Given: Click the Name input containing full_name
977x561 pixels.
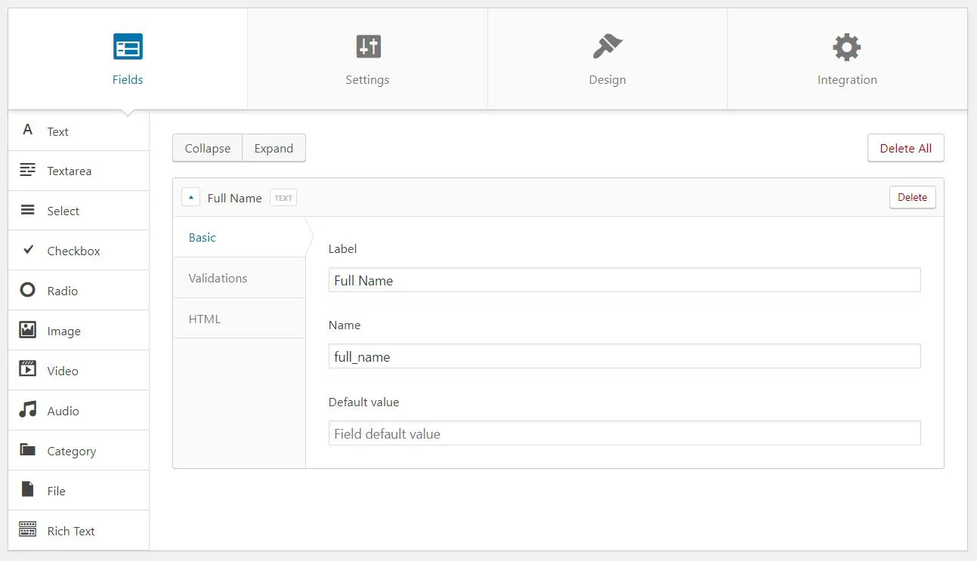Looking at the screenshot, I should pos(624,356).
